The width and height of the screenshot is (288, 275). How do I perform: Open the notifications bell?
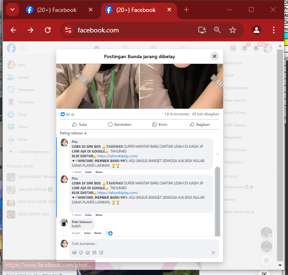click(256, 48)
